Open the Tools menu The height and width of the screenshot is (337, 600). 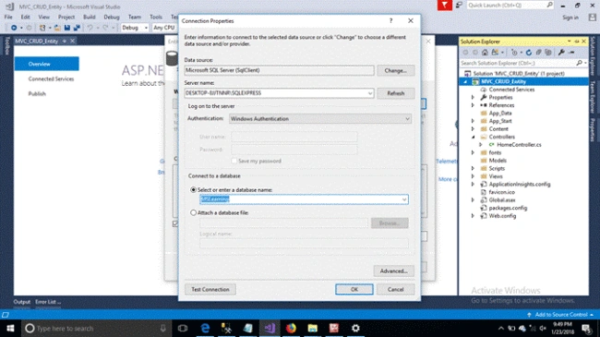pyautogui.click(x=156, y=17)
